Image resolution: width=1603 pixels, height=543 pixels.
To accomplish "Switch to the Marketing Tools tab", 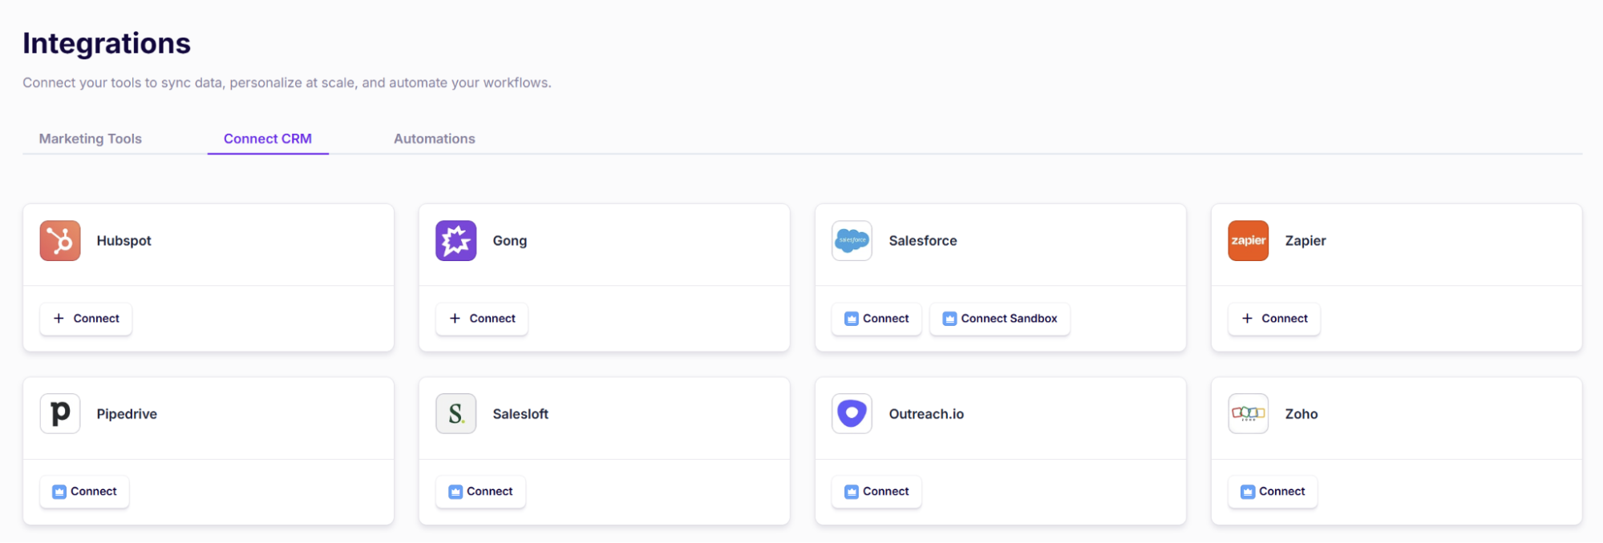I will pyautogui.click(x=91, y=139).
